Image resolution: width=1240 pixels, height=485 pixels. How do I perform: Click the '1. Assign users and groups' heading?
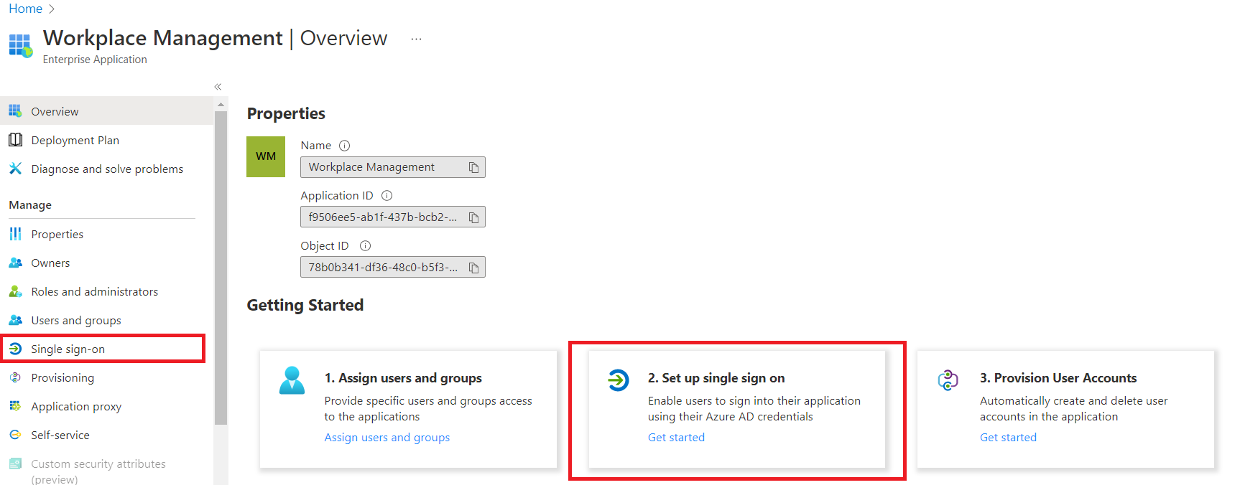403,378
